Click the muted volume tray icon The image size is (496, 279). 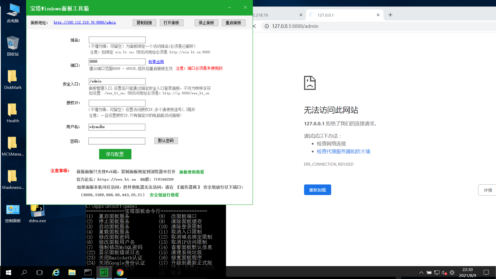click(x=444, y=273)
